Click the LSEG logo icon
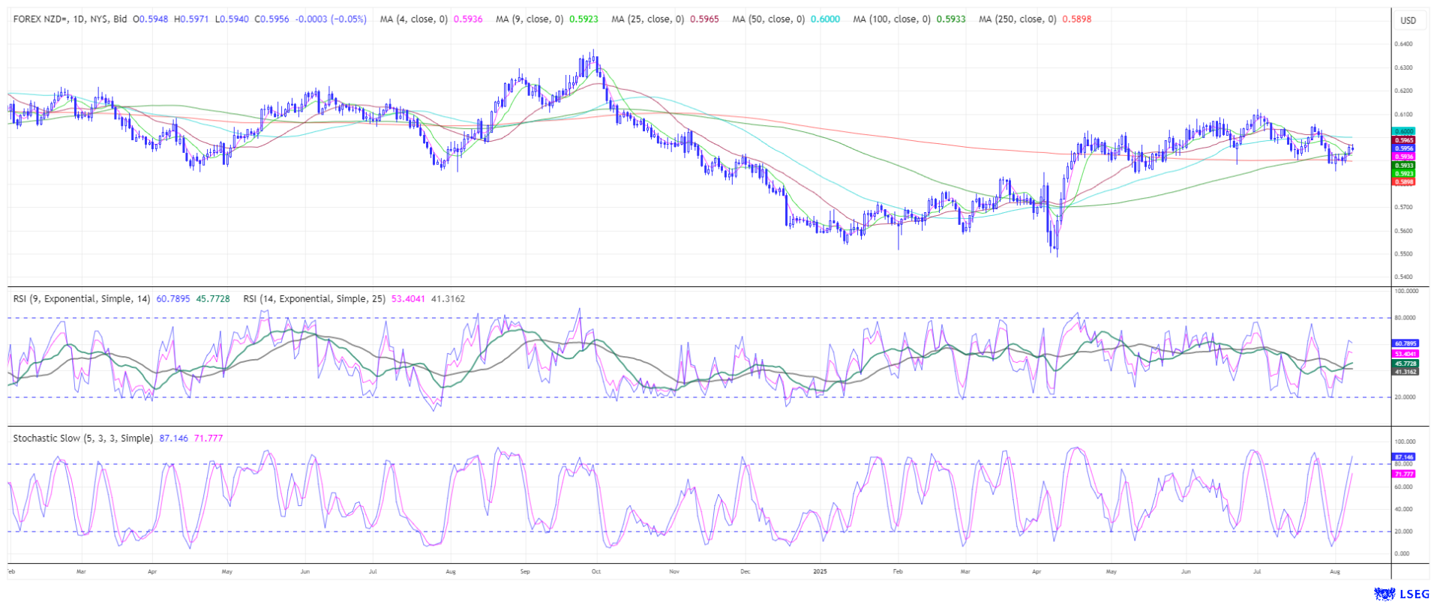 (x=1384, y=594)
